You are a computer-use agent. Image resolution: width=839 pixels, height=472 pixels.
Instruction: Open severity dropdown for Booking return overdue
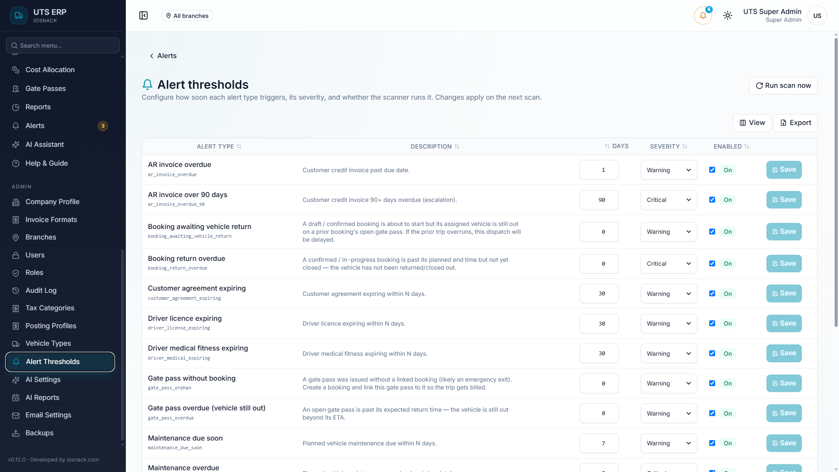(x=669, y=264)
